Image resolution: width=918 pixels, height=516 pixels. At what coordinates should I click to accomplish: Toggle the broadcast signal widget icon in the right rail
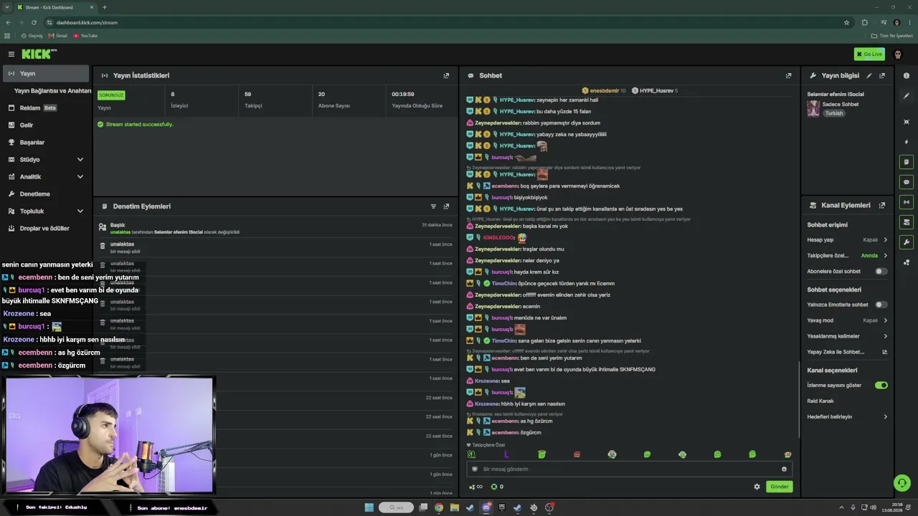[907, 202]
